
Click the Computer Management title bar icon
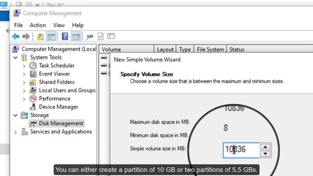click(x=17, y=13)
